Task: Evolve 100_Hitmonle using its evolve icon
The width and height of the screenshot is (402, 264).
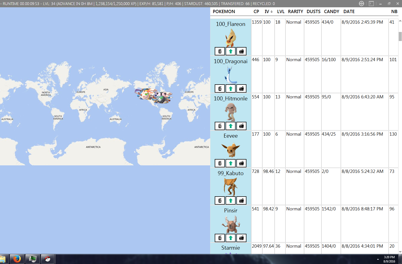Action: [x=241, y=126]
